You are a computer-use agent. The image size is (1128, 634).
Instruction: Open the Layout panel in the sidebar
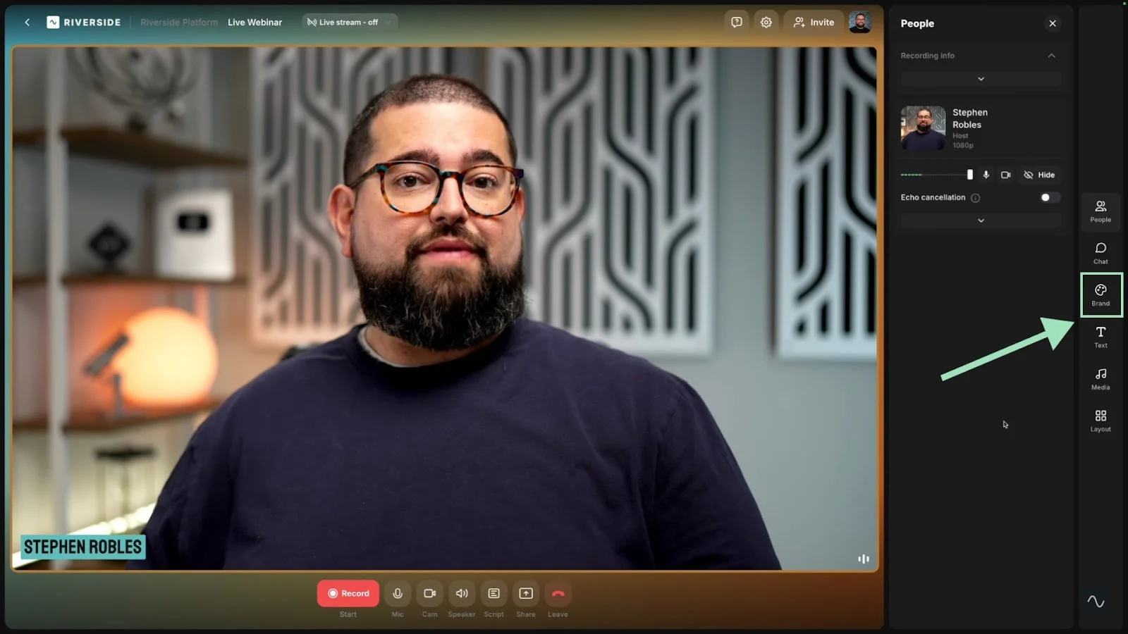click(1100, 420)
